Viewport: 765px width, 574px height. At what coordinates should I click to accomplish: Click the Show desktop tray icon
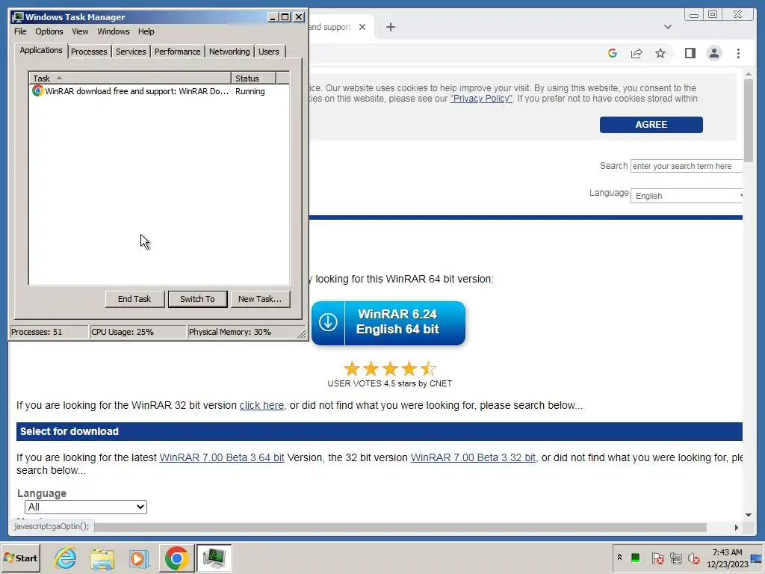[757, 558]
